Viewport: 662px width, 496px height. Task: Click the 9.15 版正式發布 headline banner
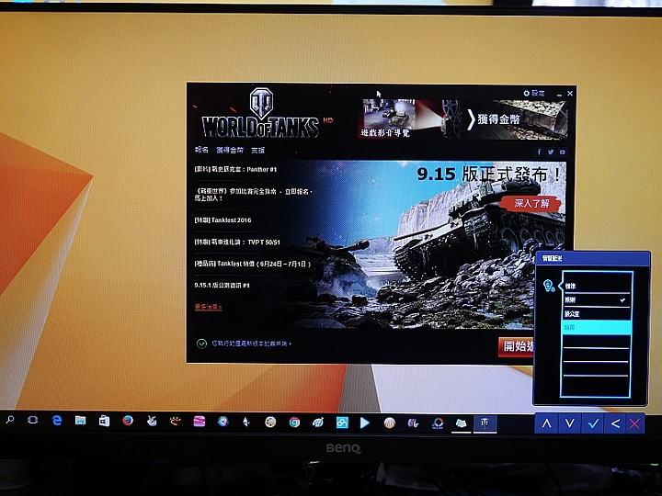click(489, 175)
